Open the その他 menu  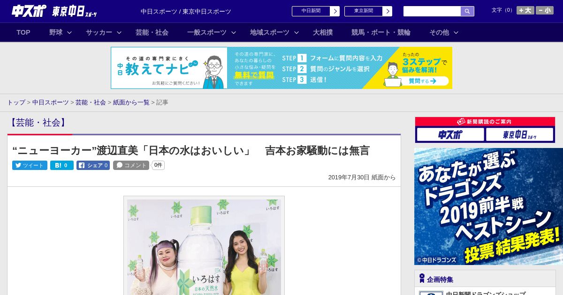coord(439,32)
